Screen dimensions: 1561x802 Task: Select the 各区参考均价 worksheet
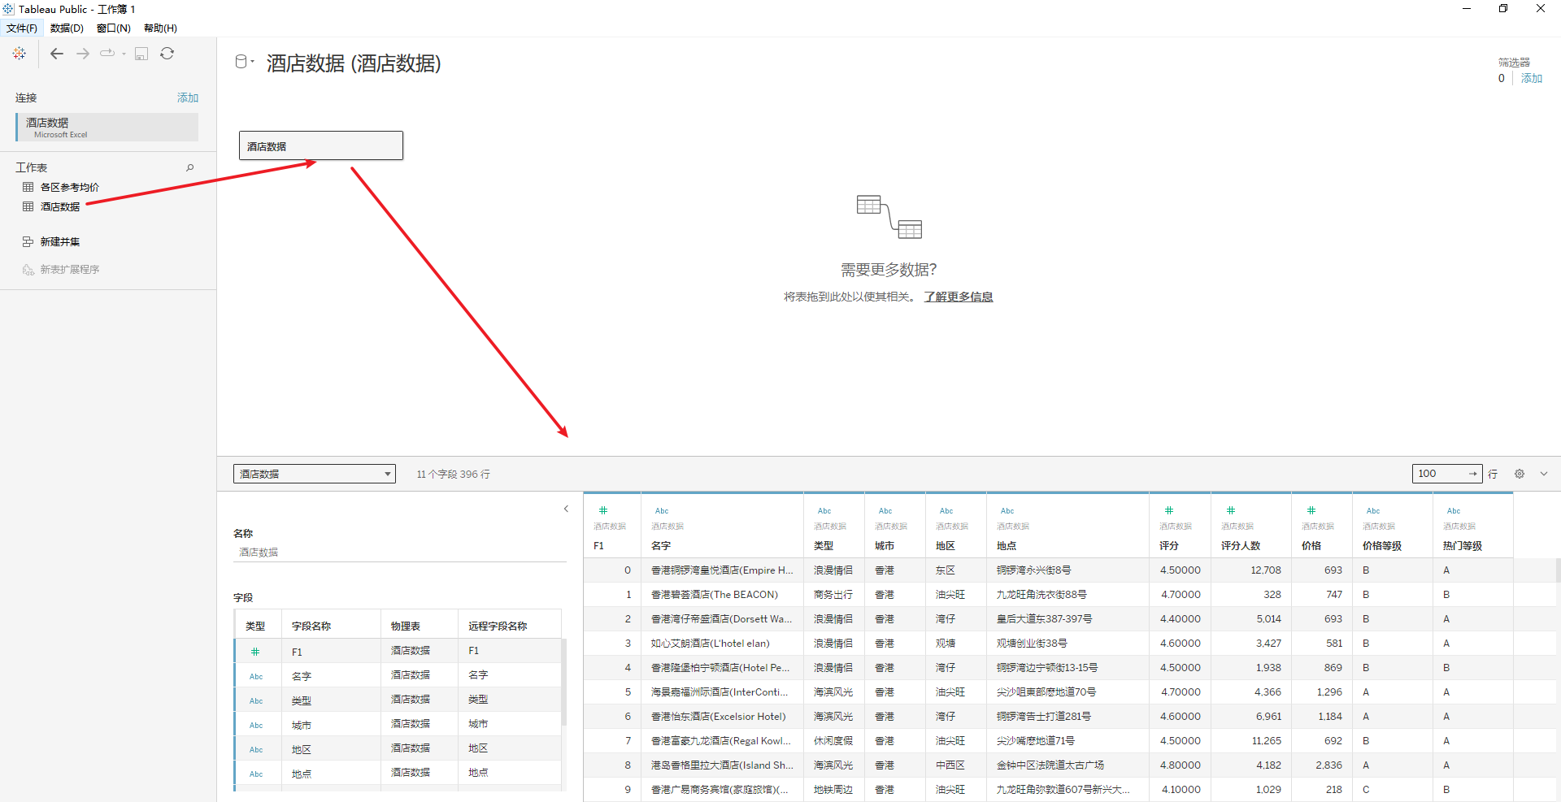click(x=70, y=187)
